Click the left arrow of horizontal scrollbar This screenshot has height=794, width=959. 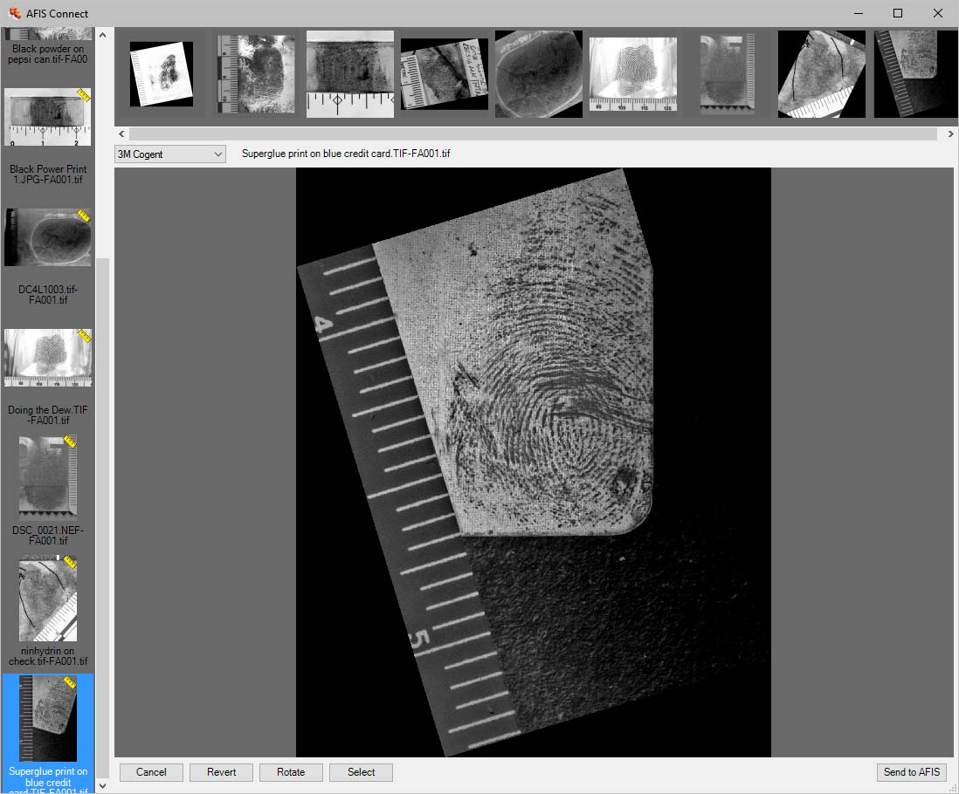122,134
